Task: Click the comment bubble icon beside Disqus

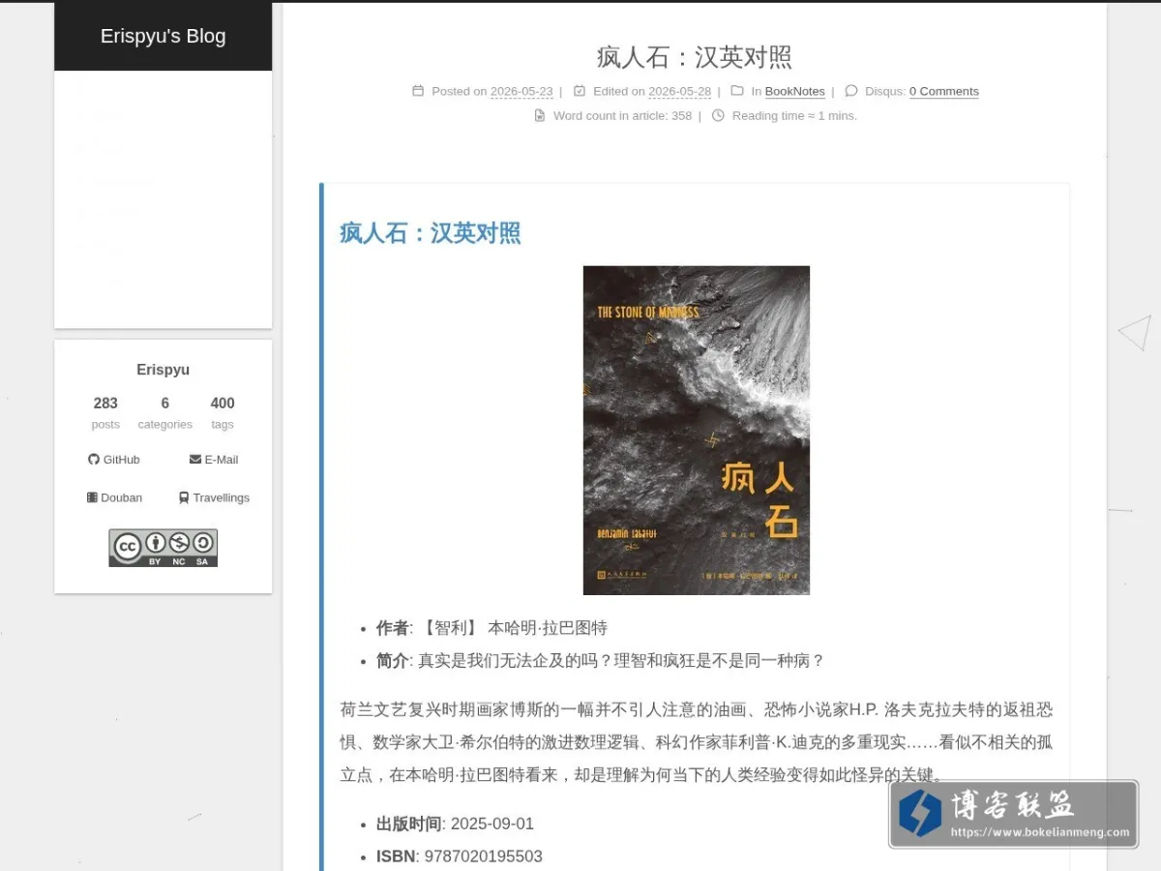Action: point(851,91)
